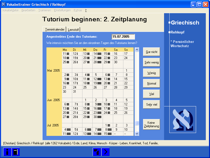Select calendar day 12 of Mai 2005
The image size is (210, 158).
(x=98, y=79)
